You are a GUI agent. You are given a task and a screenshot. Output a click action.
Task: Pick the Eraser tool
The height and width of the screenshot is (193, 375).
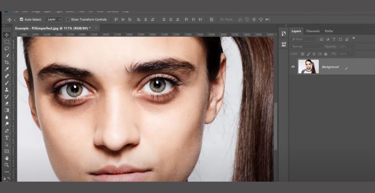[7, 103]
